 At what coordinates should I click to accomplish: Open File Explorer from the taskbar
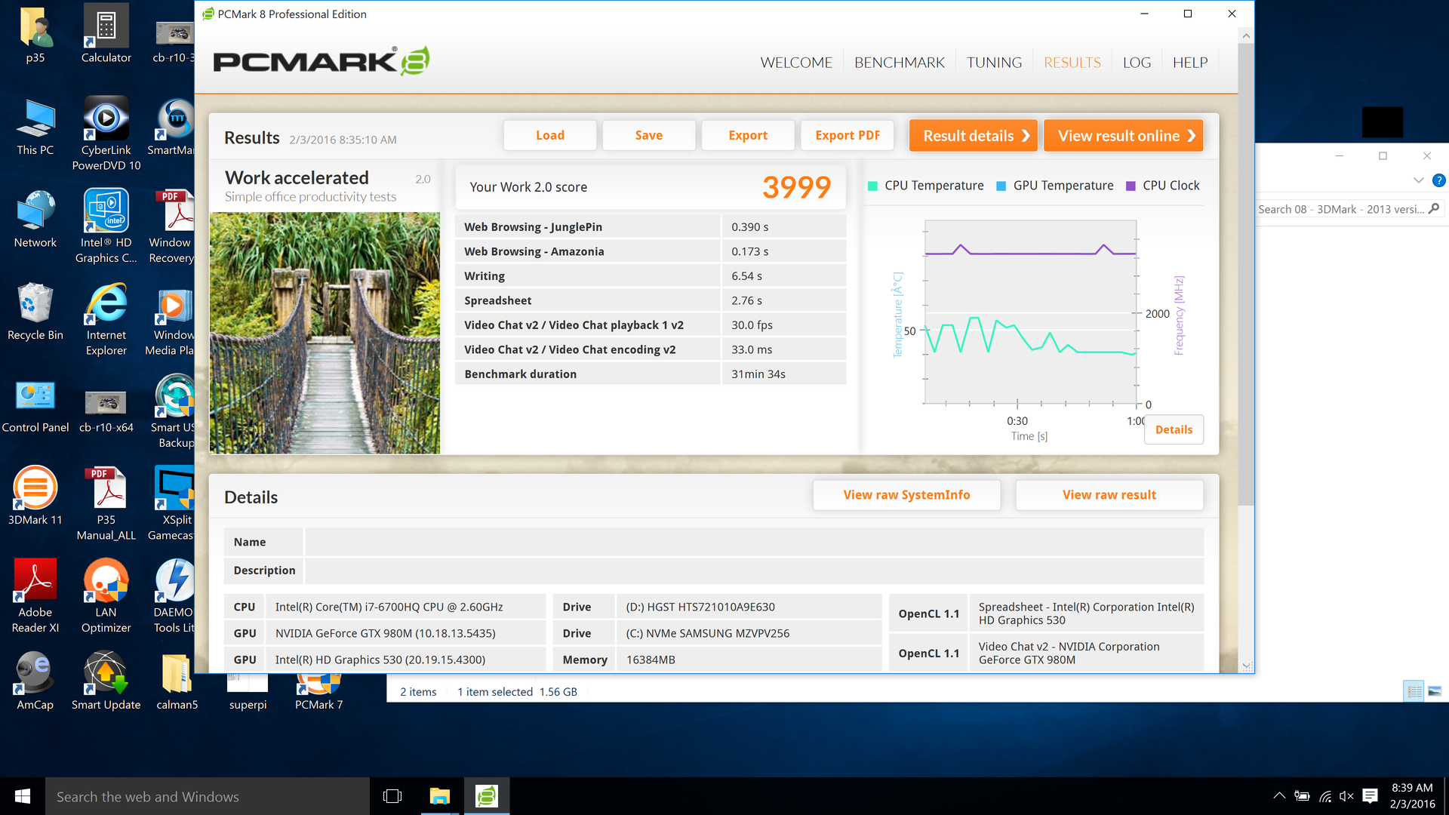(439, 796)
